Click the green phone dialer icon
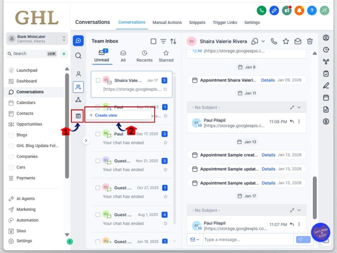The width and height of the screenshot is (337, 253). click(x=261, y=11)
